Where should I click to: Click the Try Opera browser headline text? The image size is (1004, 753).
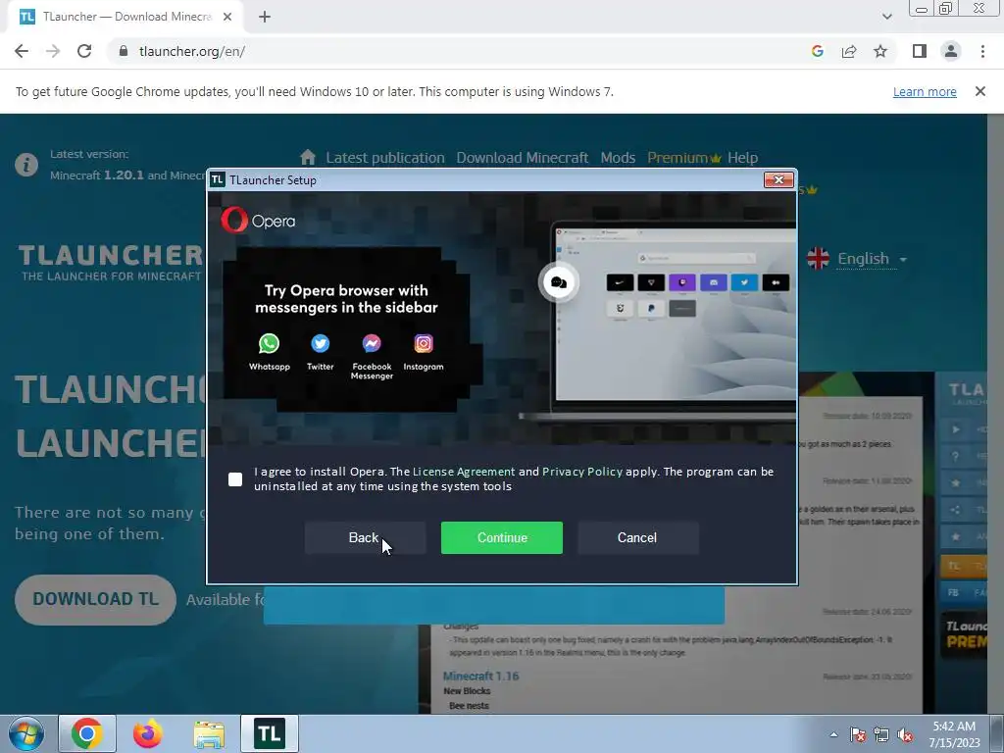346,299
